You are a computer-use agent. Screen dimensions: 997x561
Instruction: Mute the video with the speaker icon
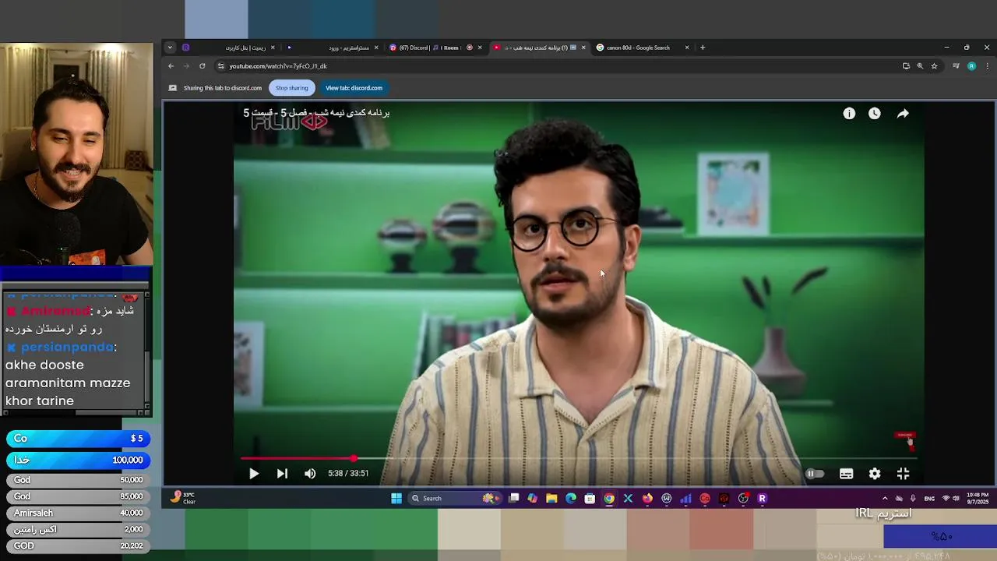click(310, 473)
